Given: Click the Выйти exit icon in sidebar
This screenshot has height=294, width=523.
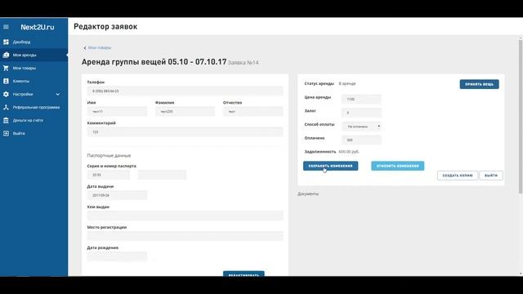Looking at the screenshot, I should (x=6, y=133).
